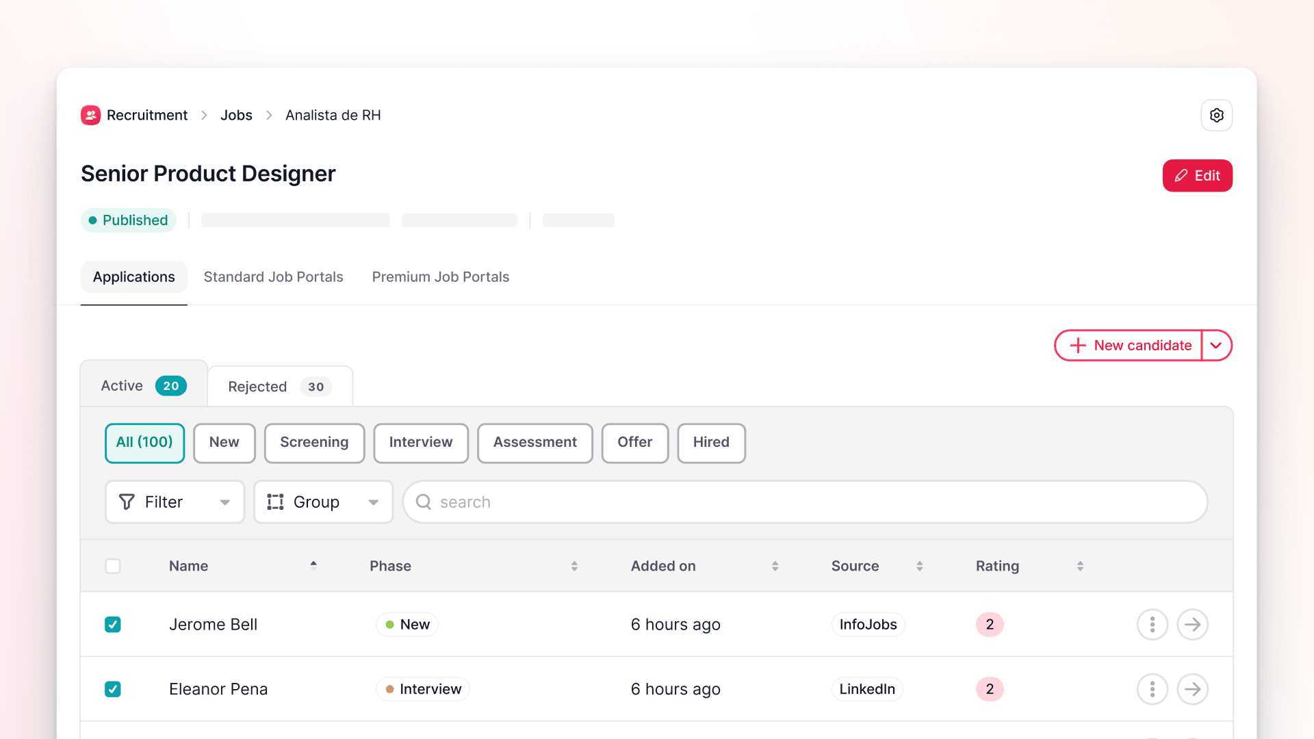This screenshot has width=1314, height=739.
Task: Expand the New candidate dropdown chevron
Action: (x=1216, y=346)
